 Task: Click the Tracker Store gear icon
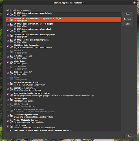pos(11,126)
